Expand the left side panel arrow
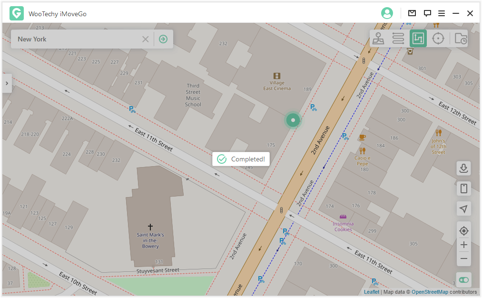The height and width of the screenshot is (298, 482). point(7,83)
